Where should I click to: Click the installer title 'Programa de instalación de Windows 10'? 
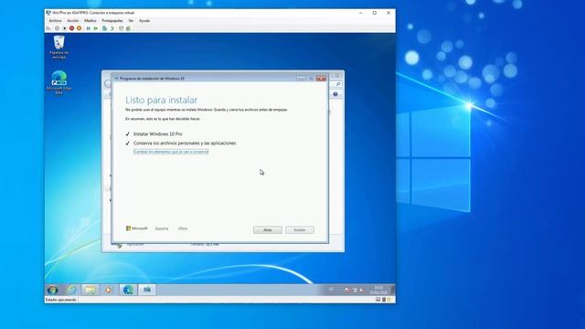[152, 79]
